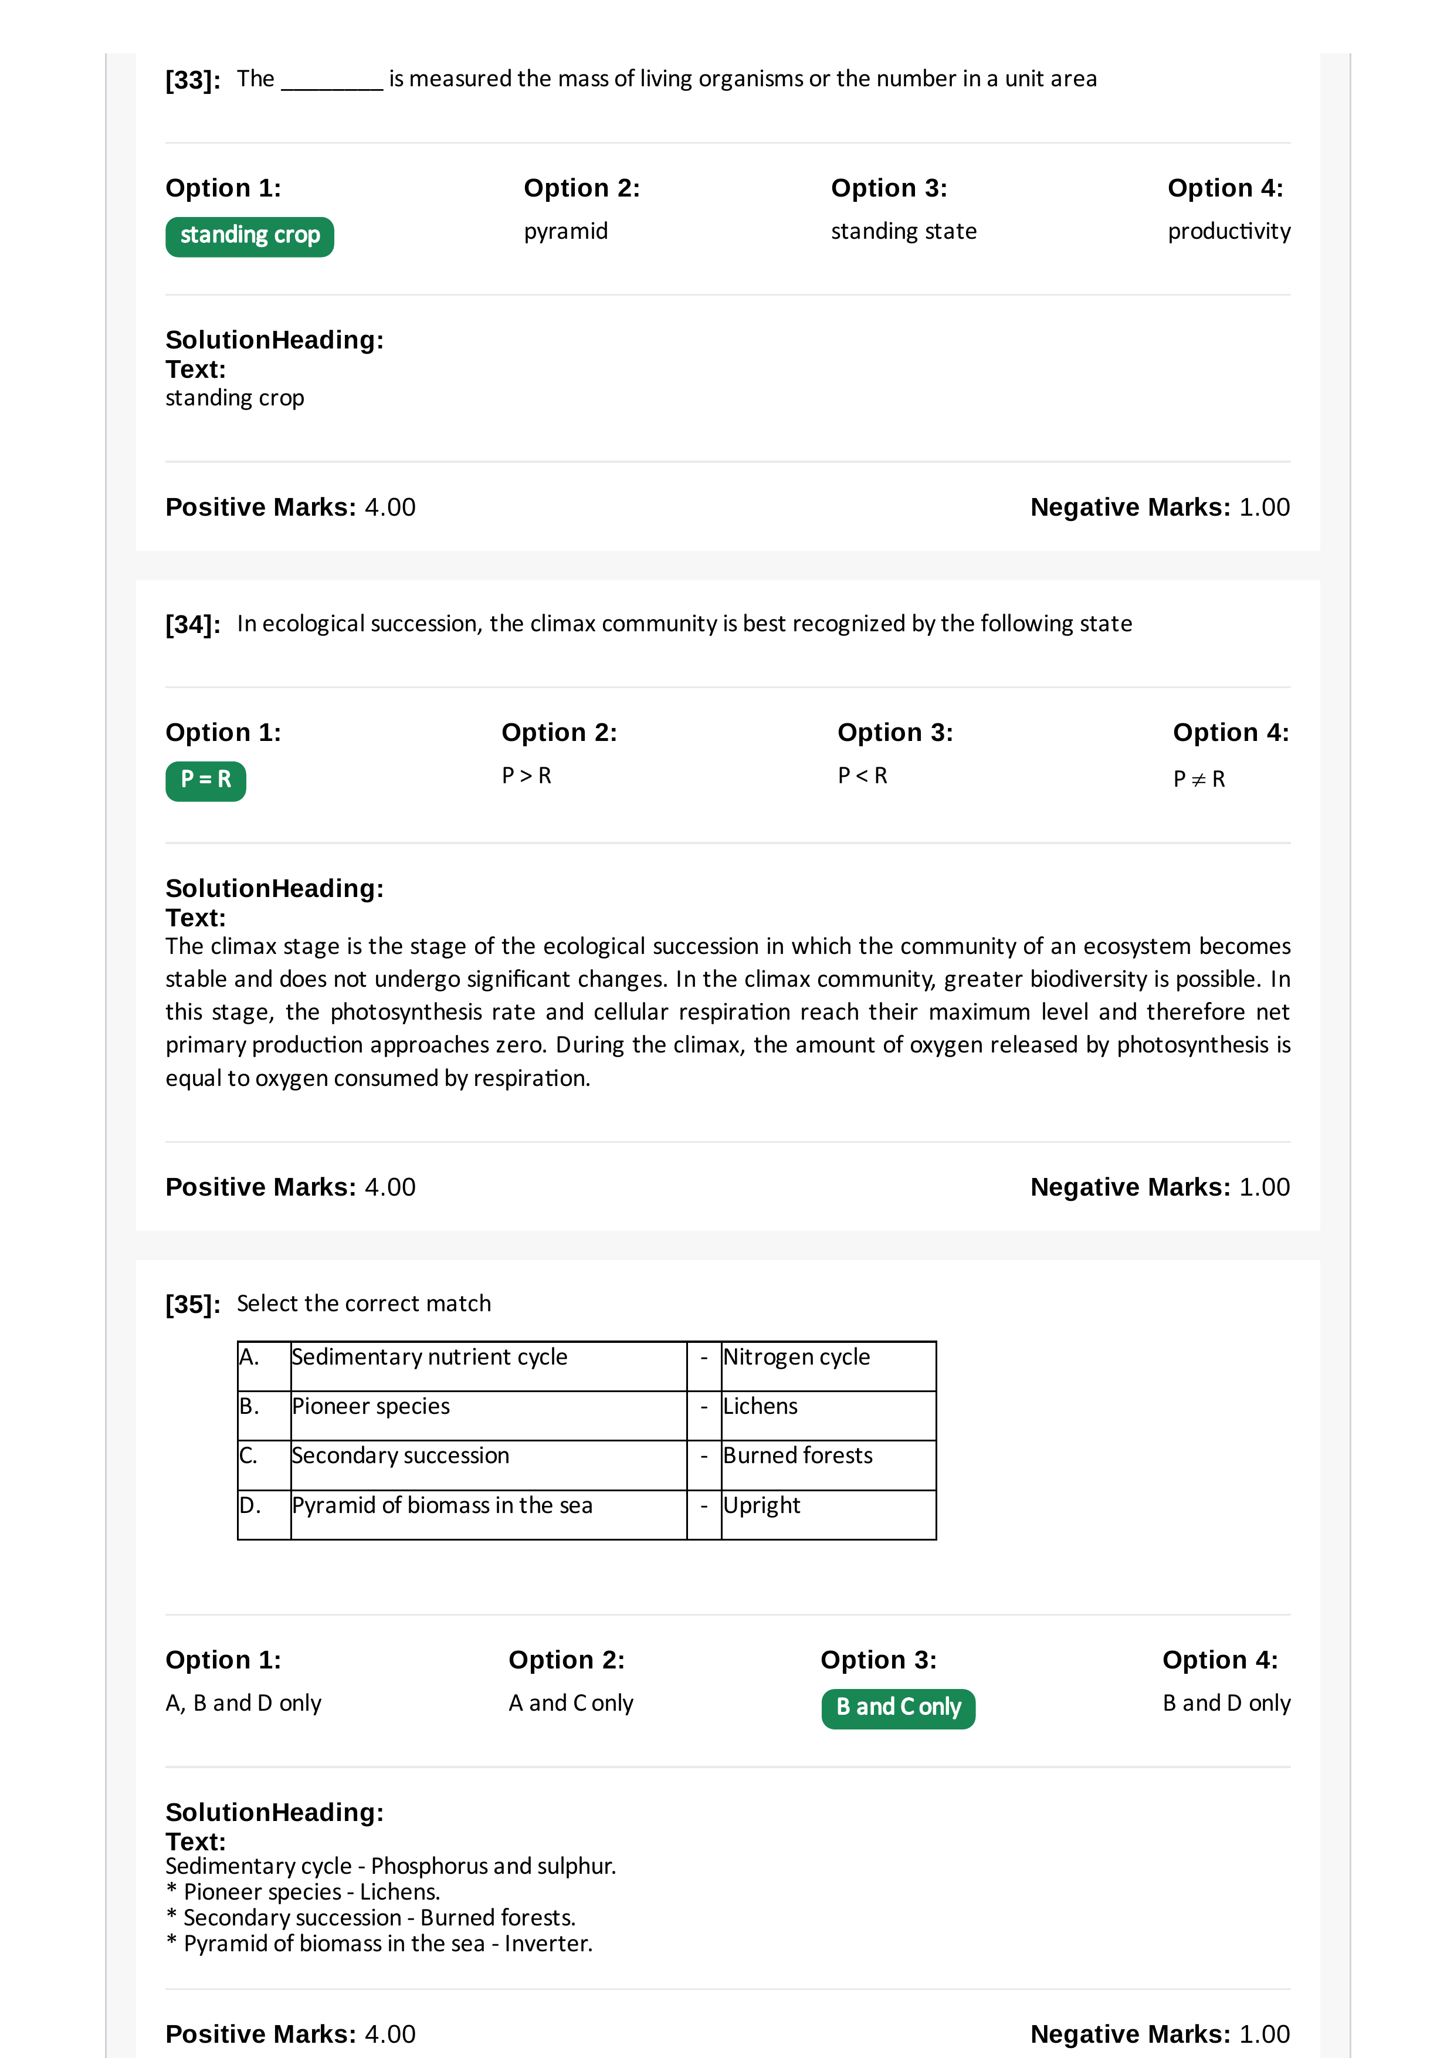Click the question 35 'Select the correct match' text

point(364,1304)
